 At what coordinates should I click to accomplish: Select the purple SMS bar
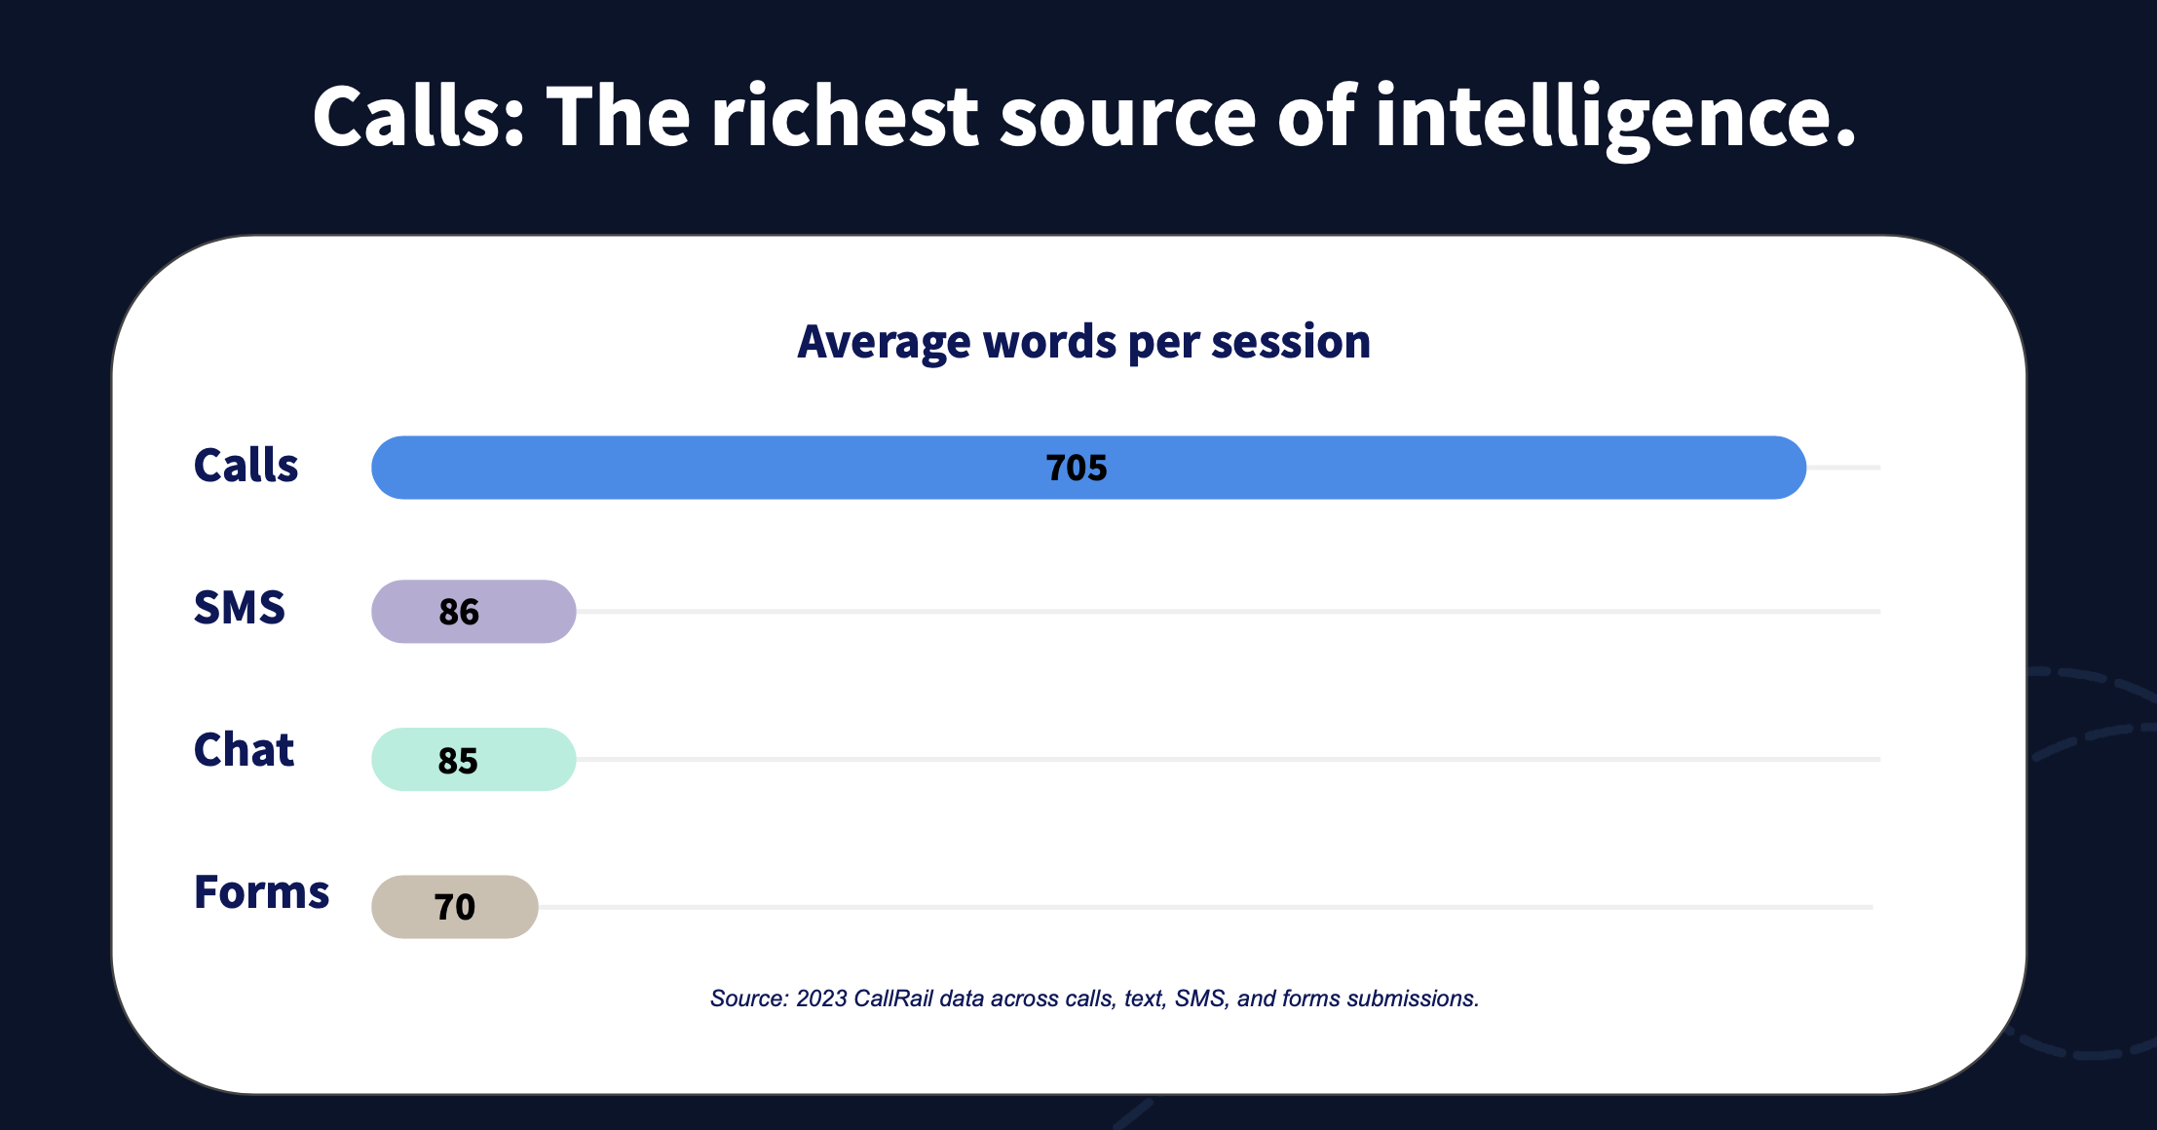473,612
